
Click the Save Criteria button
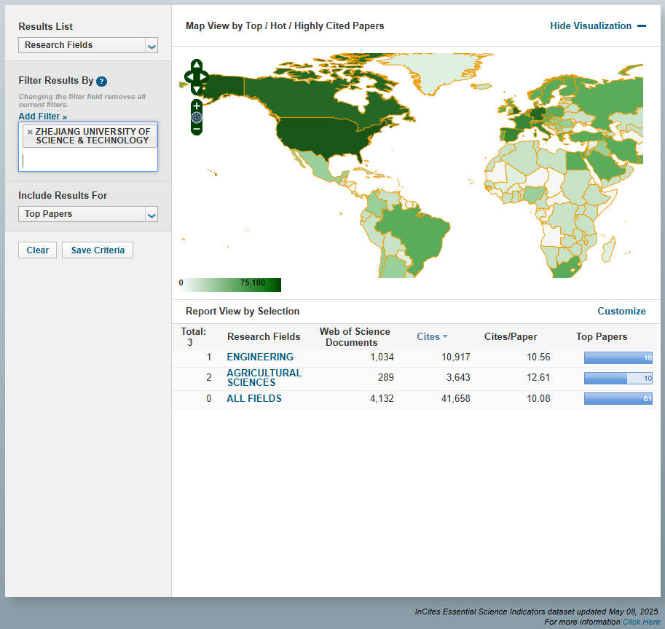pyautogui.click(x=98, y=250)
